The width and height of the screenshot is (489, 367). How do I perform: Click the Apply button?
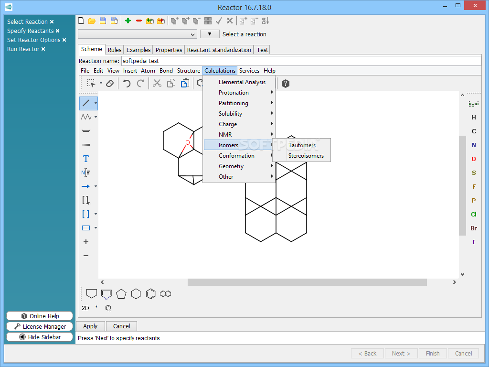90,326
